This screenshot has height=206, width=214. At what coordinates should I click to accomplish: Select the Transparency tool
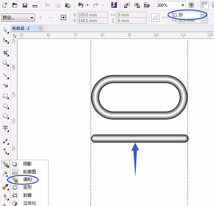tap(5, 174)
